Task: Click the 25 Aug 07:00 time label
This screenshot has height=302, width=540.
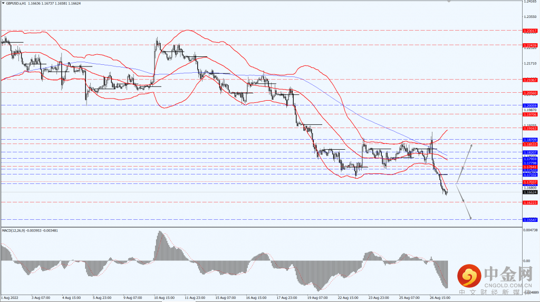Action: pyautogui.click(x=409, y=298)
